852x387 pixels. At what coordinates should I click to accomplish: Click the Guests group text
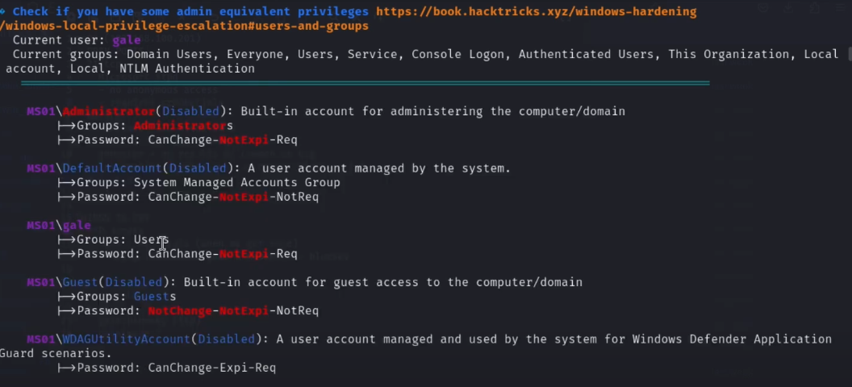point(154,297)
